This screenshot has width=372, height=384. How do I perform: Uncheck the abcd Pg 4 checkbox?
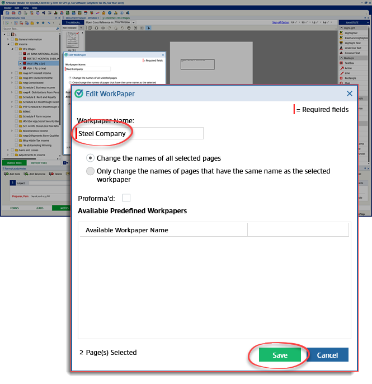[21, 63]
